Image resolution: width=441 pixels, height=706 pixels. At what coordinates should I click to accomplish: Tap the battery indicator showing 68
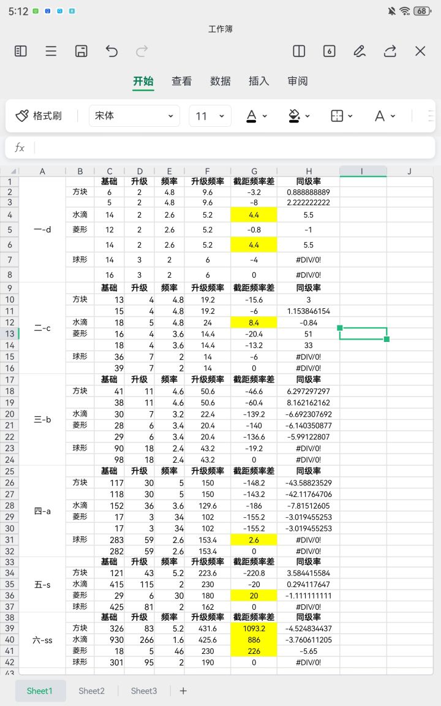pyautogui.click(x=422, y=11)
